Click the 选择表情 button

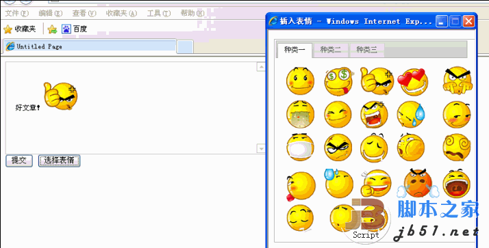[60, 161]
